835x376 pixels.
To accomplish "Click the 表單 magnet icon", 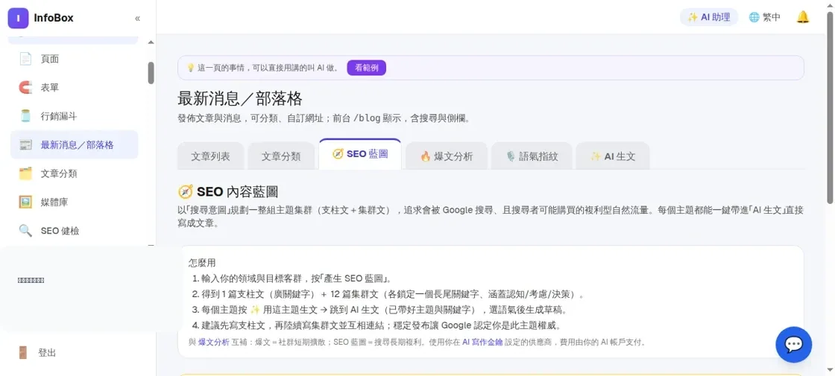I will tap(25, 87).
